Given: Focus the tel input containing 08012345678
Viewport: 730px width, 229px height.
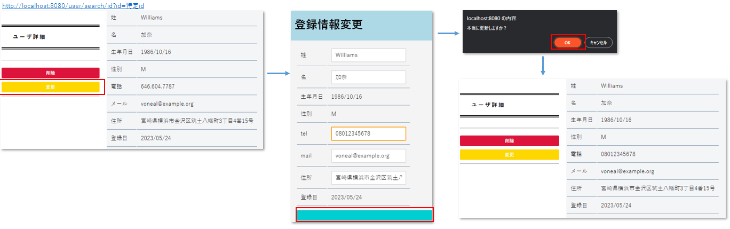Looking at the screenshot, I should pos(368,133).
